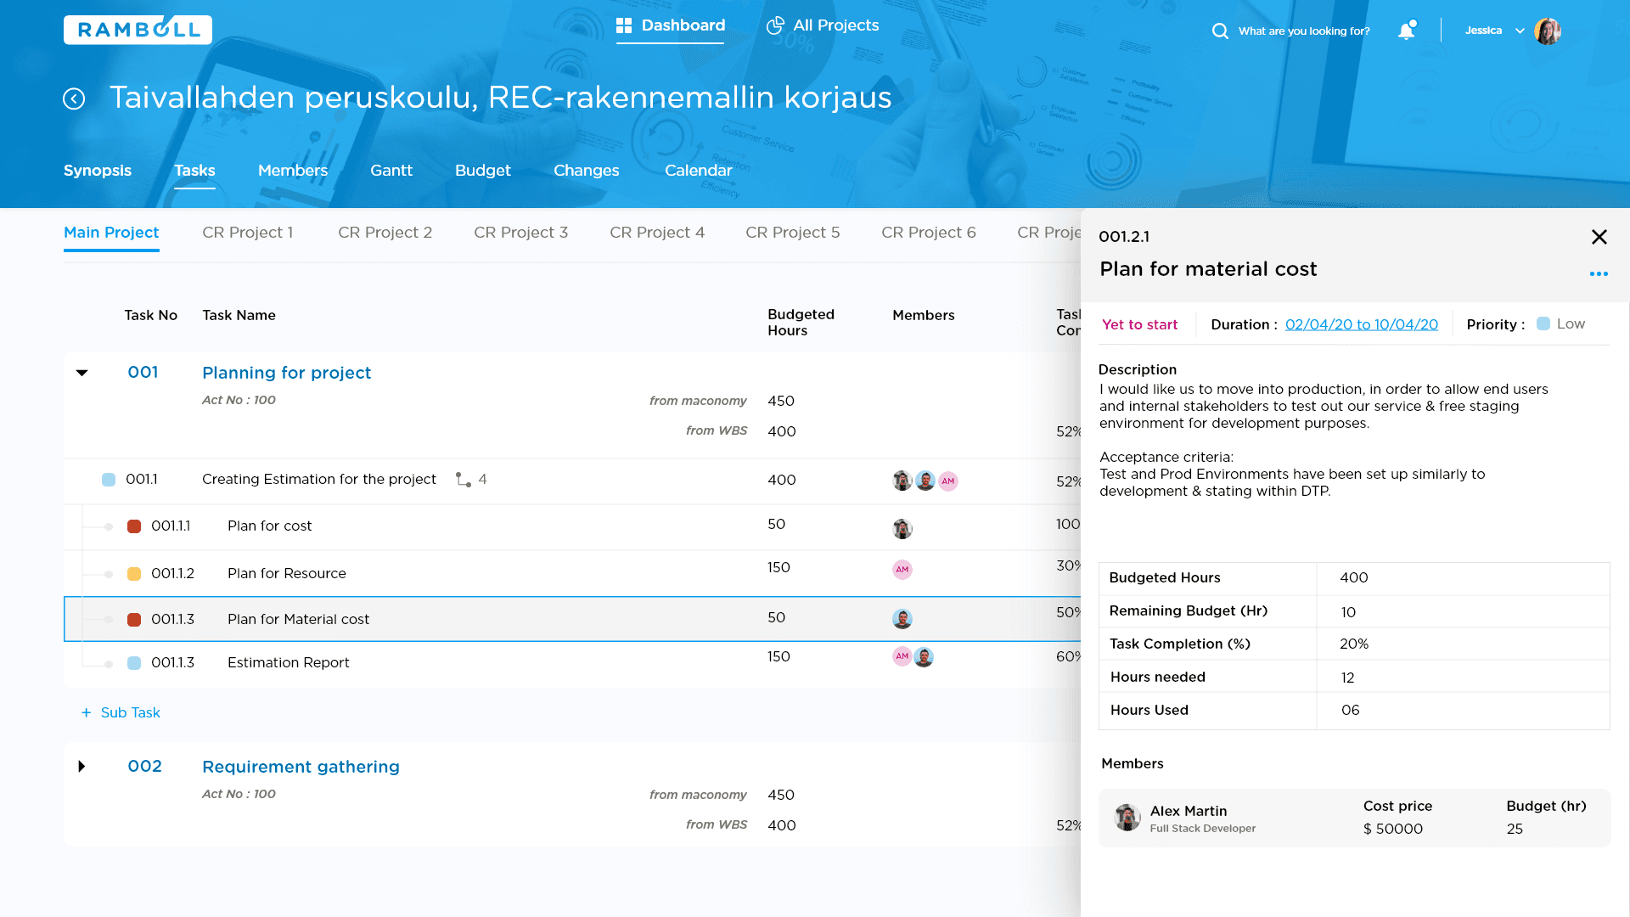Click member avatar in Plan for cost row
Screen dimensions: 1630x917
point(902,529)
